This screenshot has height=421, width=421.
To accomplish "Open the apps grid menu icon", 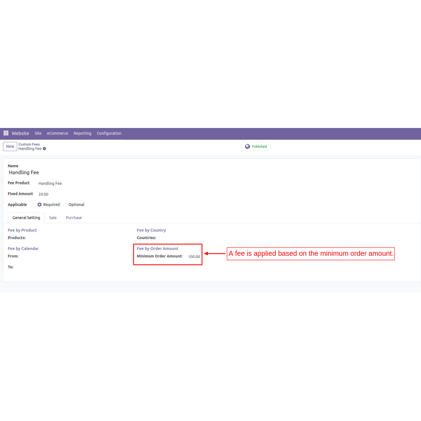I will (6, 133).
